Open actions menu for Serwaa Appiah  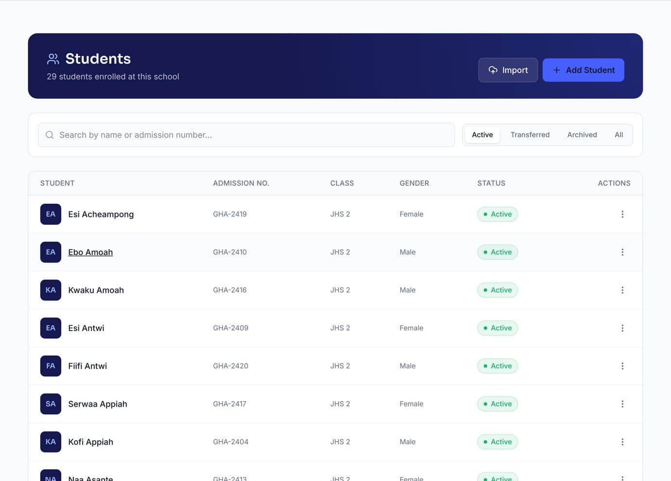coord(622,404)
